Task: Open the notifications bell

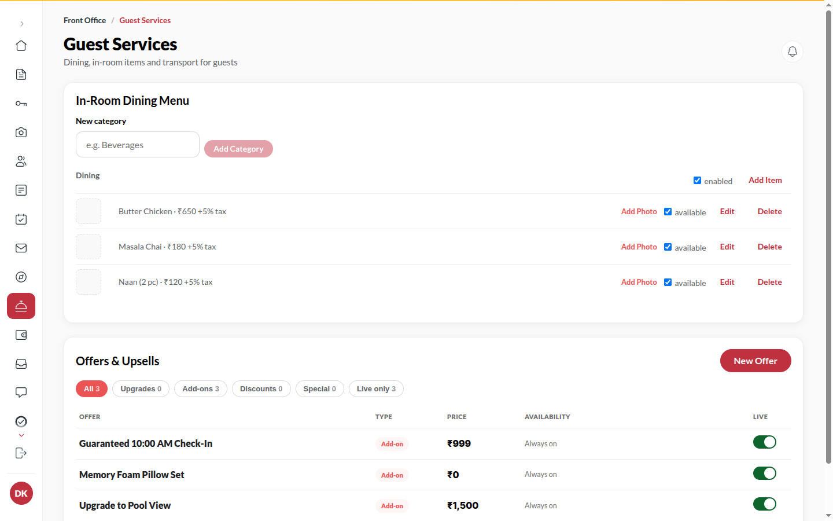Action: click(793, 52)
